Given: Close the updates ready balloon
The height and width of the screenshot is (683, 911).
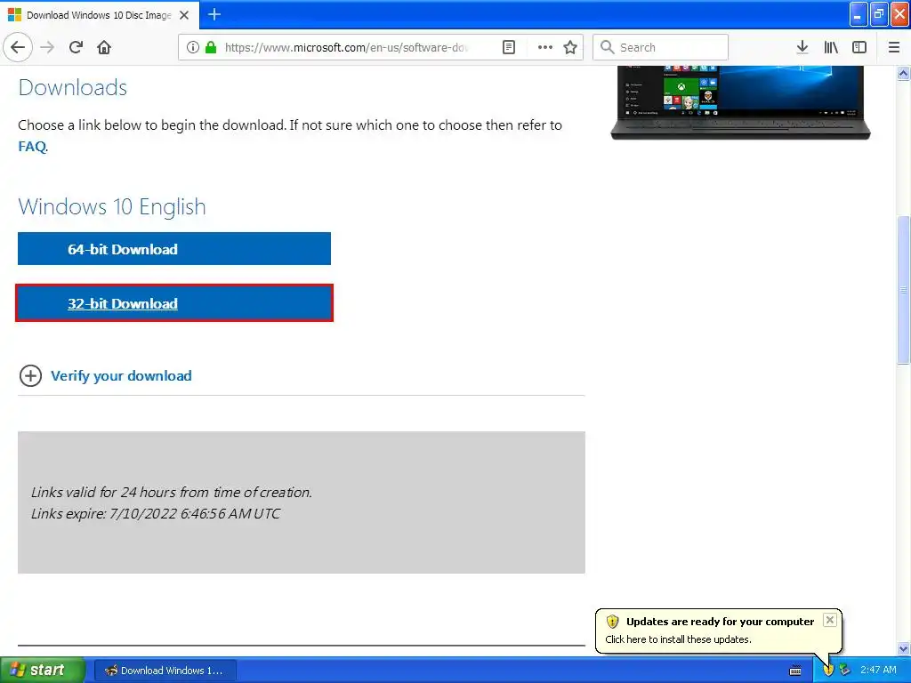Looking at the screenshot, I should [x=830, y=620].
